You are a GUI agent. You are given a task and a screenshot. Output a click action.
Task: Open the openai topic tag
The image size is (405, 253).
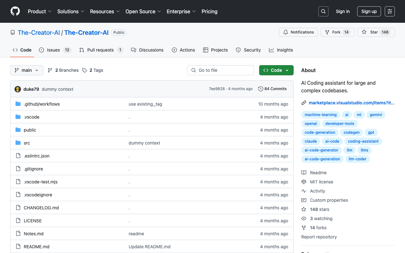click(311, 124)
